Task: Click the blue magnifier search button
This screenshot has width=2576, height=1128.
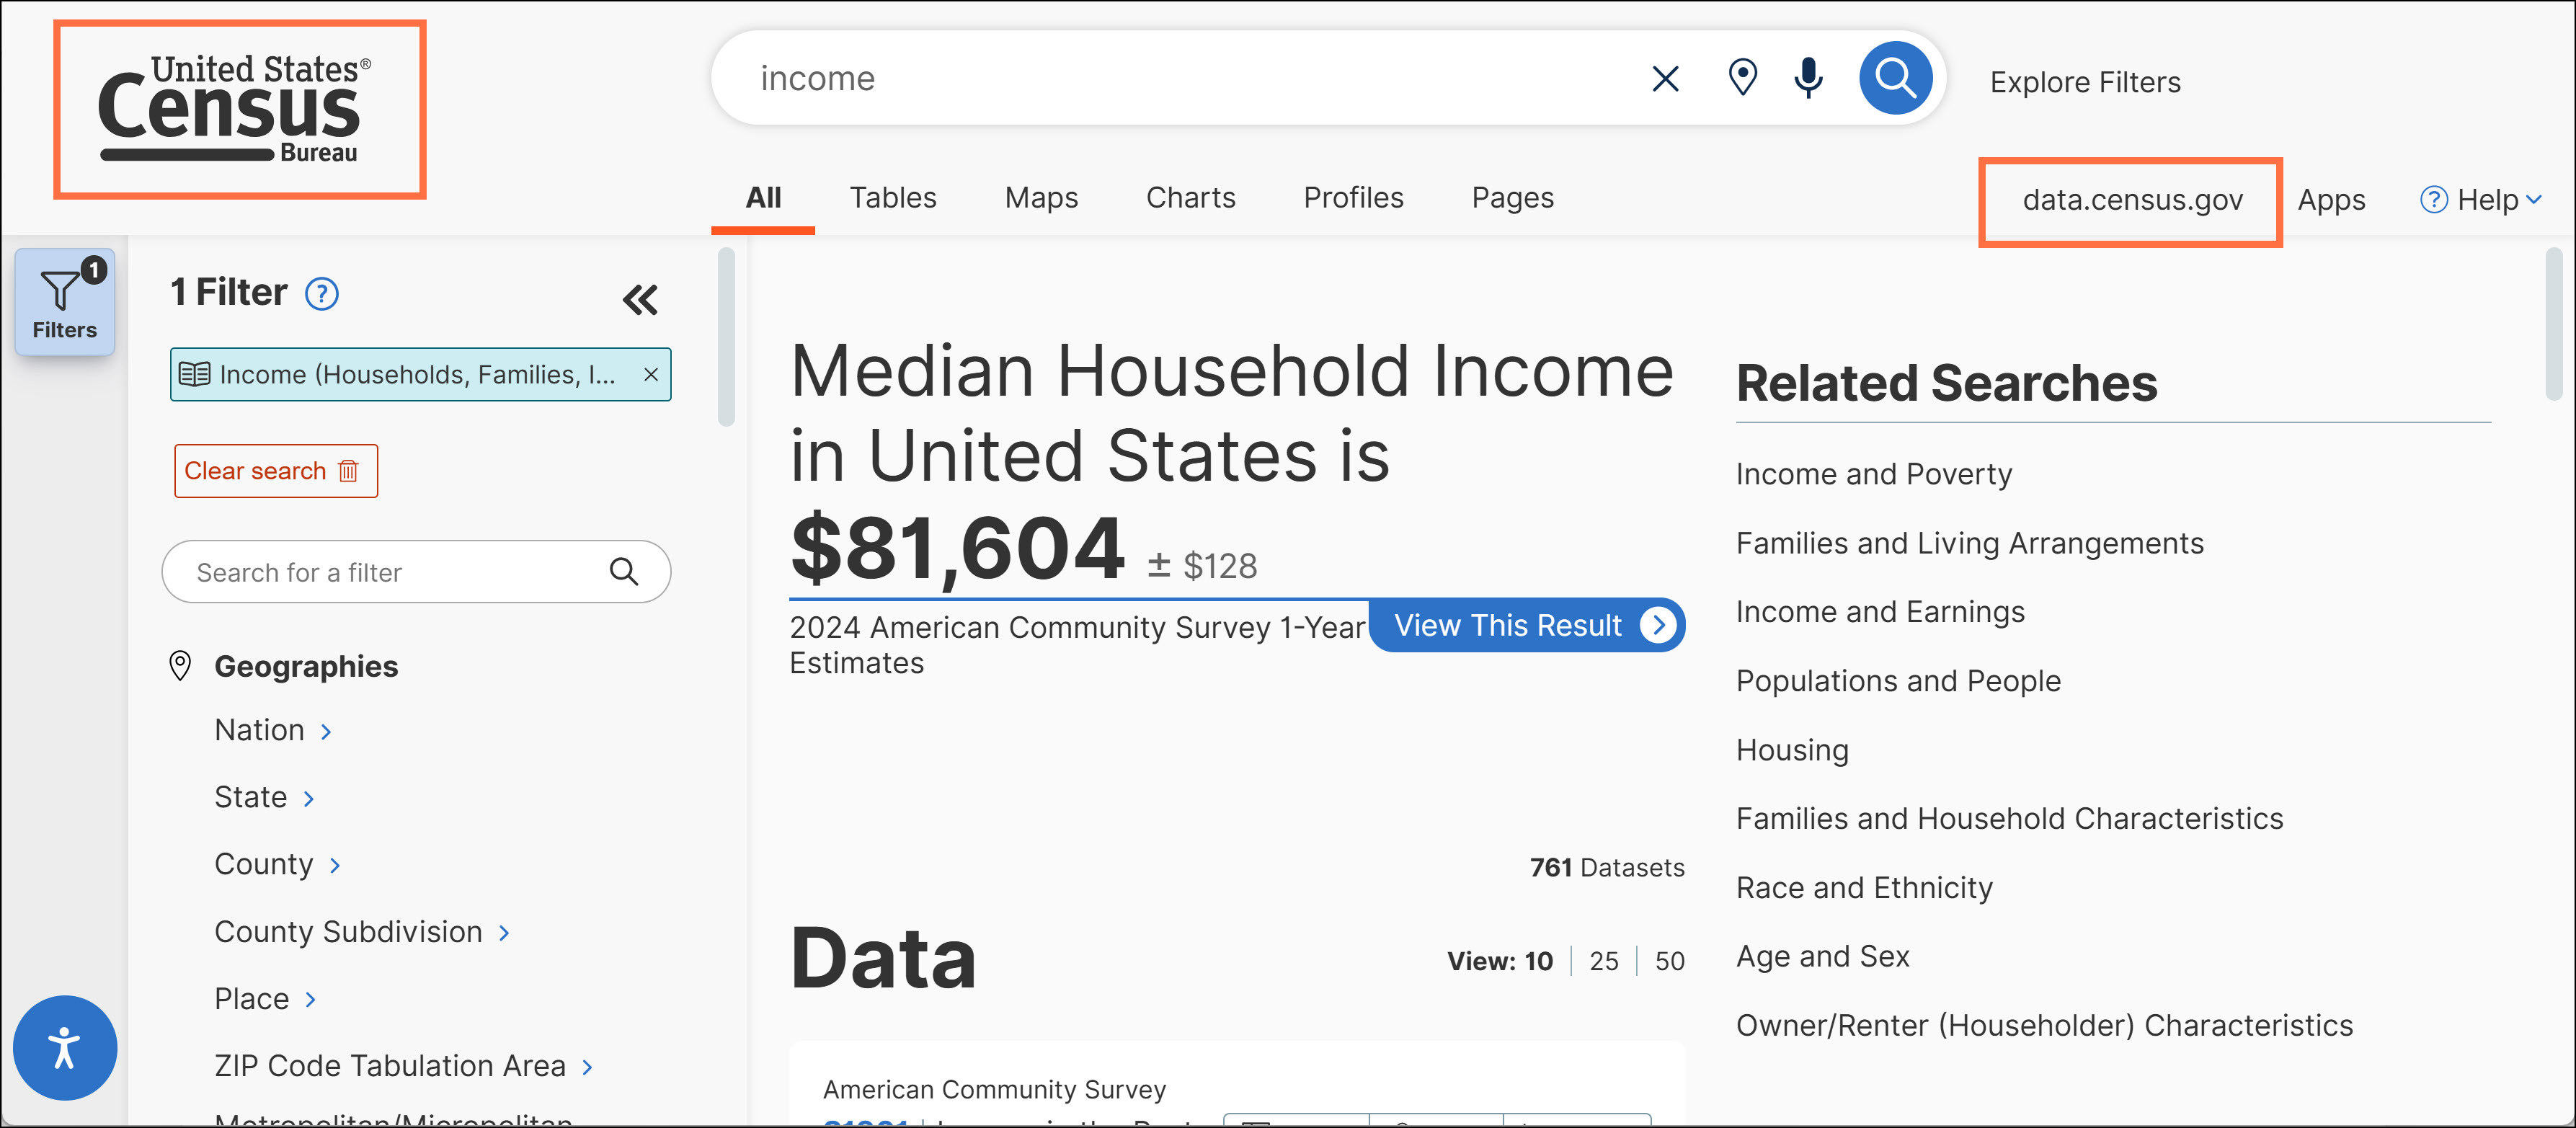Action: pyautogui.click(x=1894, y=78)
